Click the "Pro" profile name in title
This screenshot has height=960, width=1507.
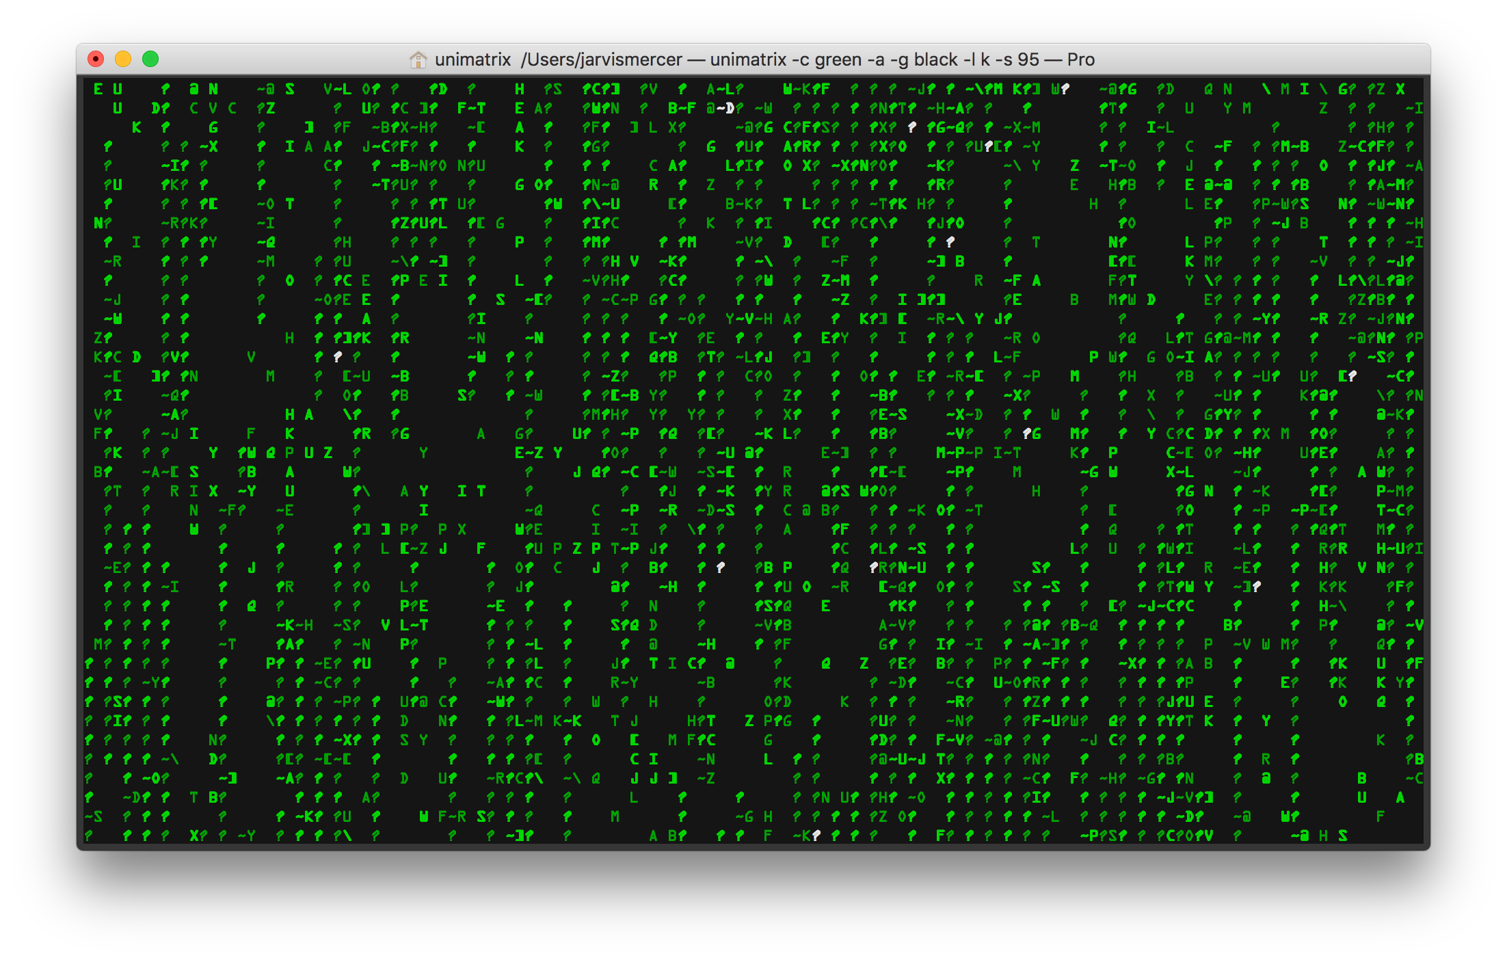click(x=1081, y=60)
